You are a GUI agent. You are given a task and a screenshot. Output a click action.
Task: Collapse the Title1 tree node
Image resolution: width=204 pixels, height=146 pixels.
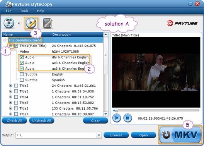[11, 46]
